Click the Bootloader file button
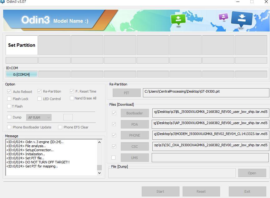The image size is (270, 198). pos(135,113)
